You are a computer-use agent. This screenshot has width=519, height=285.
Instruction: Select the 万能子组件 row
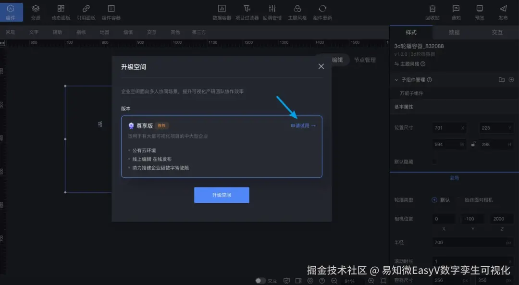(454, 93)
